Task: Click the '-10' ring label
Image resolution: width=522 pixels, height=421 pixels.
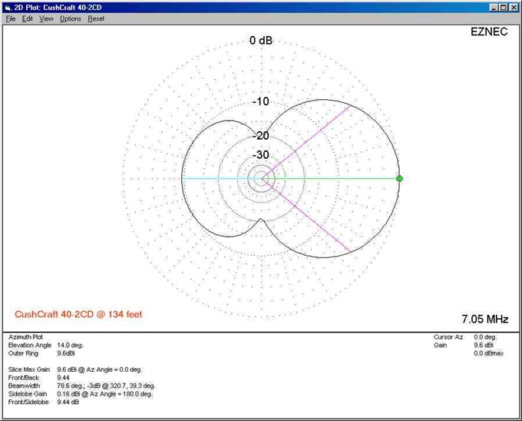Action: point(261,101)
